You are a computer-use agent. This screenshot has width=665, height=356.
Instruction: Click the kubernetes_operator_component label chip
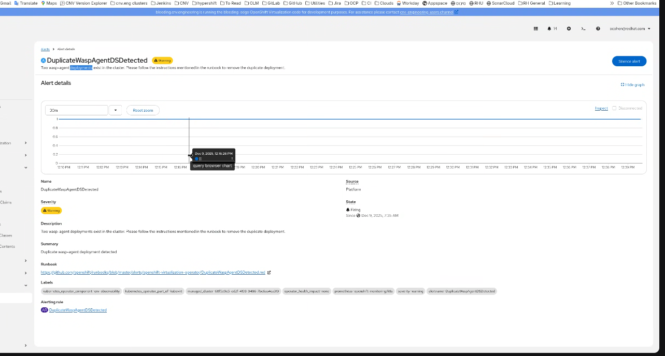point(81,291)
